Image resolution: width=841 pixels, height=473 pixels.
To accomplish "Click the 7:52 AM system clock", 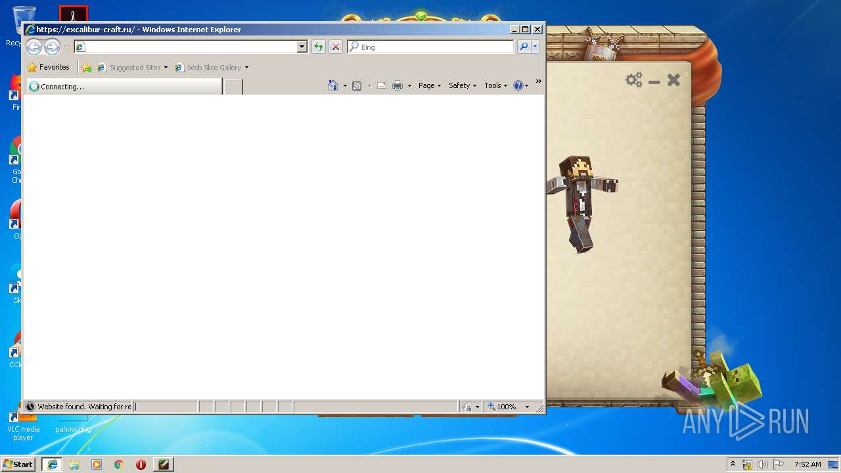I will click(807, 464).
